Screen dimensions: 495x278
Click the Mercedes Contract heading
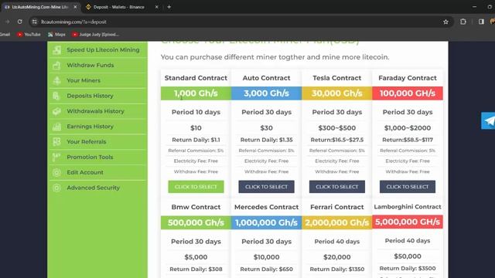pos(266,207)
